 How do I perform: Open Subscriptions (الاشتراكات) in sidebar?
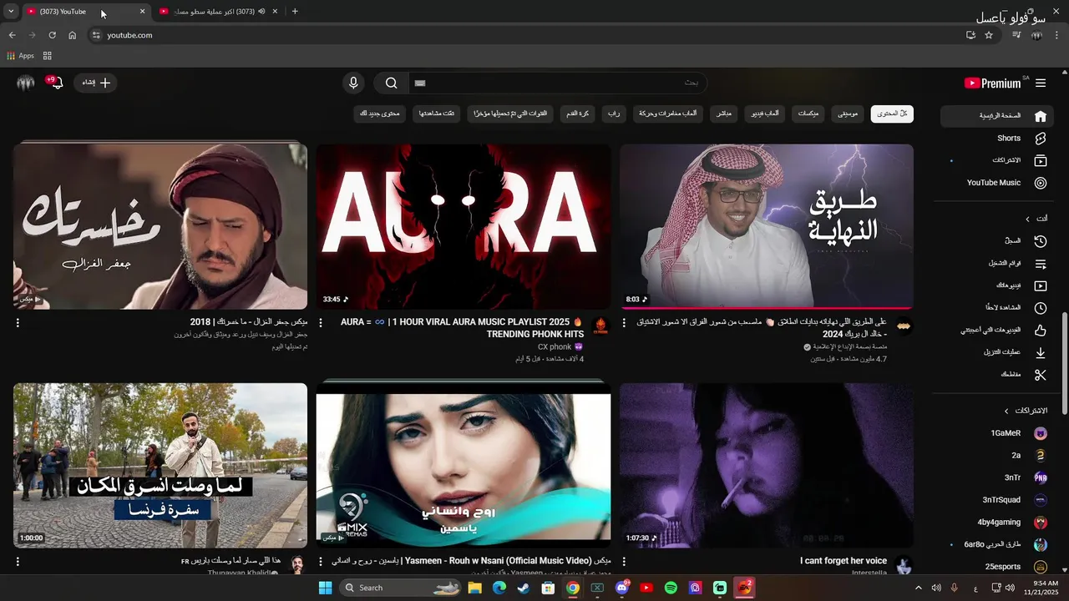tap(998, 160)
